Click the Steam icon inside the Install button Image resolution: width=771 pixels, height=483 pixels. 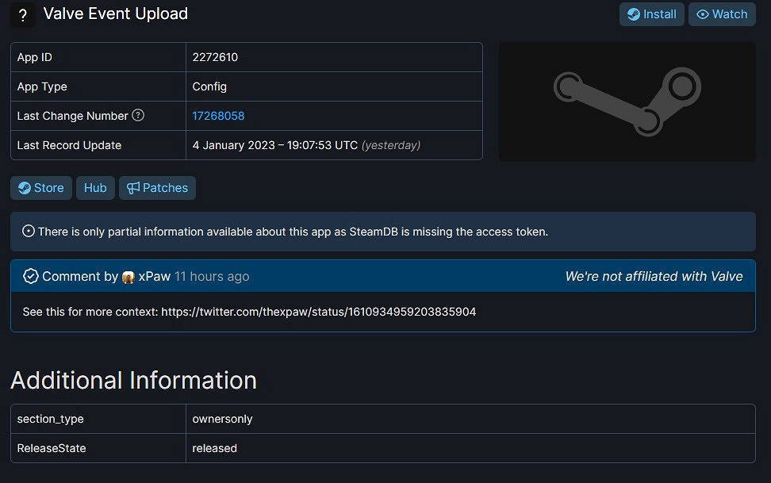[633, 13]
